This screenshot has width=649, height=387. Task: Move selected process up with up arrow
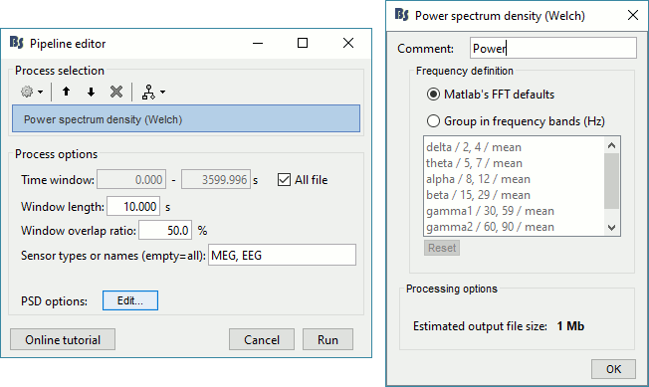point(66,92)
